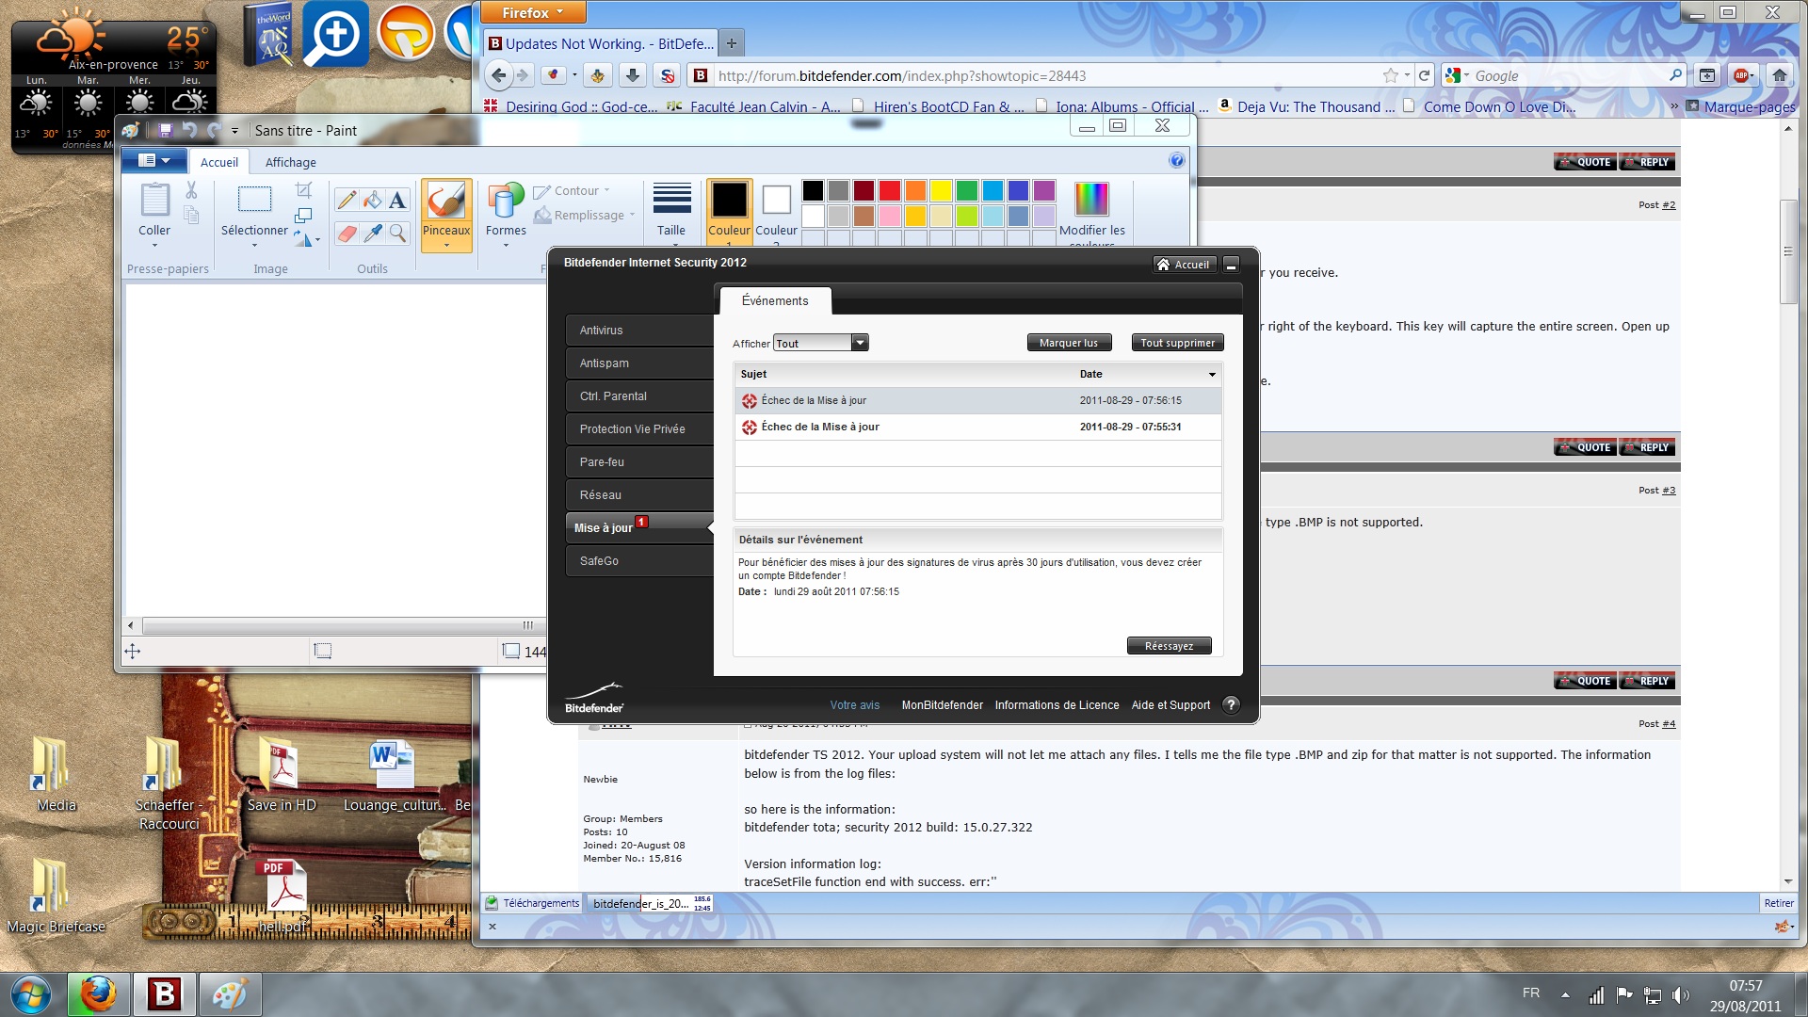Open the Mise à jour section
This screenshot has width=1808, height=1017.
[639, 528]
